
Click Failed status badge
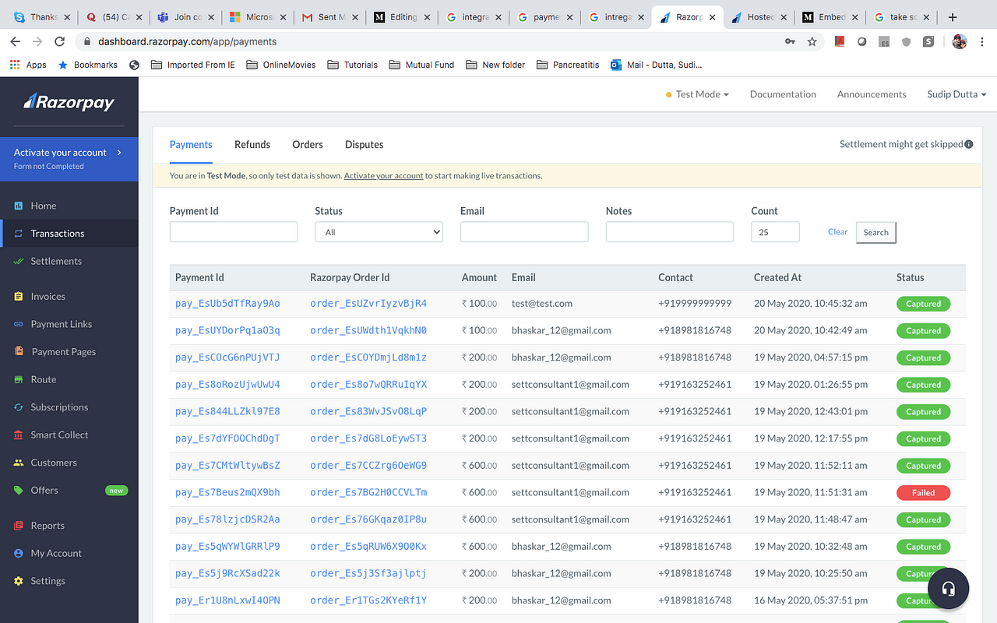click(923, 492)
